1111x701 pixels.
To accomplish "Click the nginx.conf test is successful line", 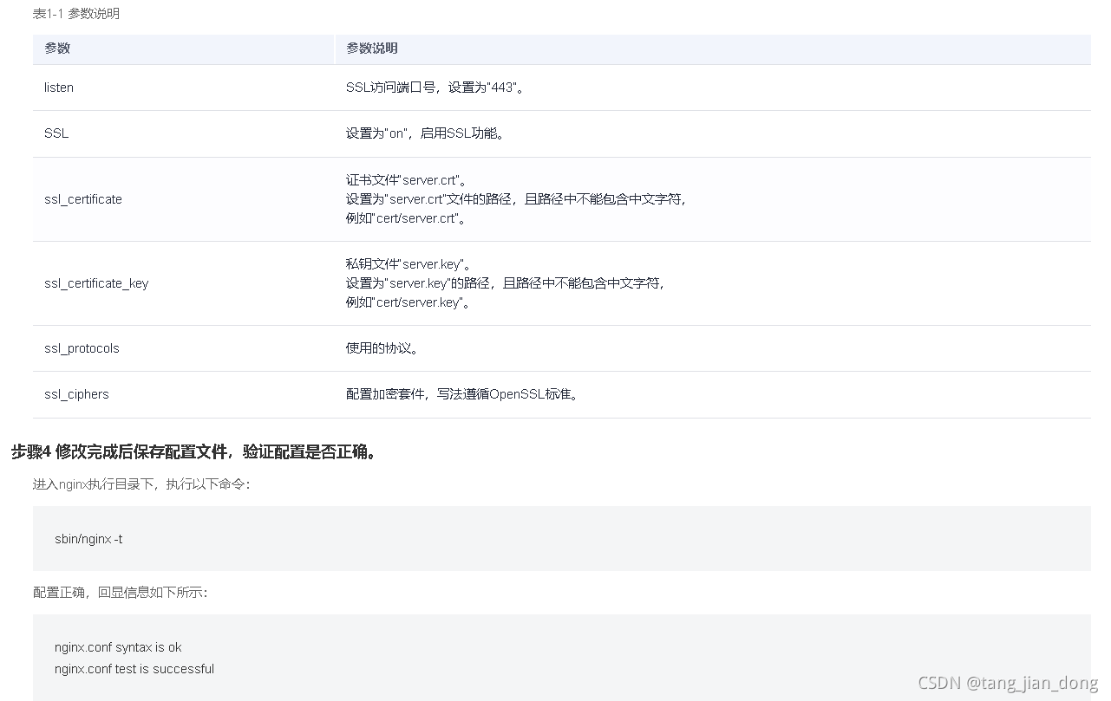I will click(134, 669).
